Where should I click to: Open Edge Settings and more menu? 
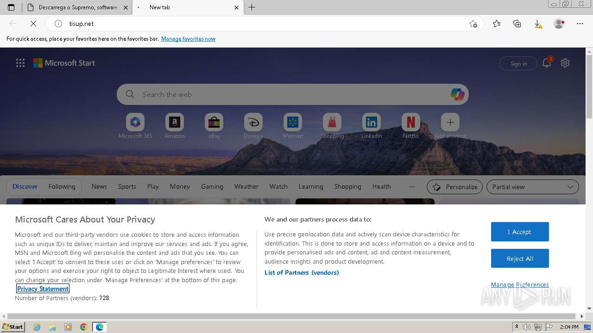(x=580, y=24)
